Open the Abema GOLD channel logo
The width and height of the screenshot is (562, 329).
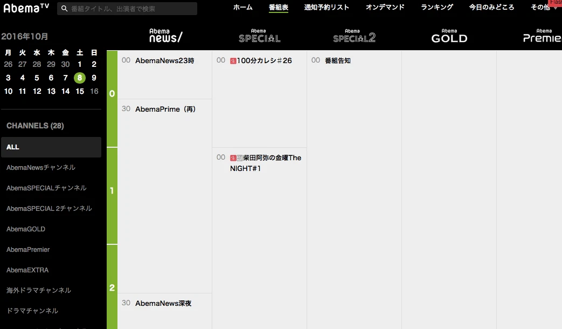449,36
